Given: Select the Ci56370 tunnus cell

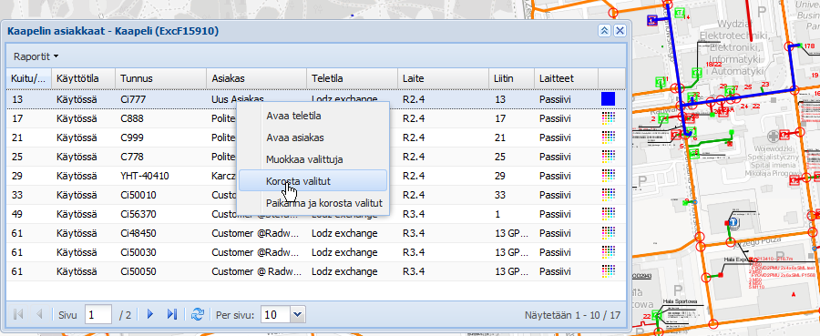Looking at the screenshot, I should [x=160, y=214].
